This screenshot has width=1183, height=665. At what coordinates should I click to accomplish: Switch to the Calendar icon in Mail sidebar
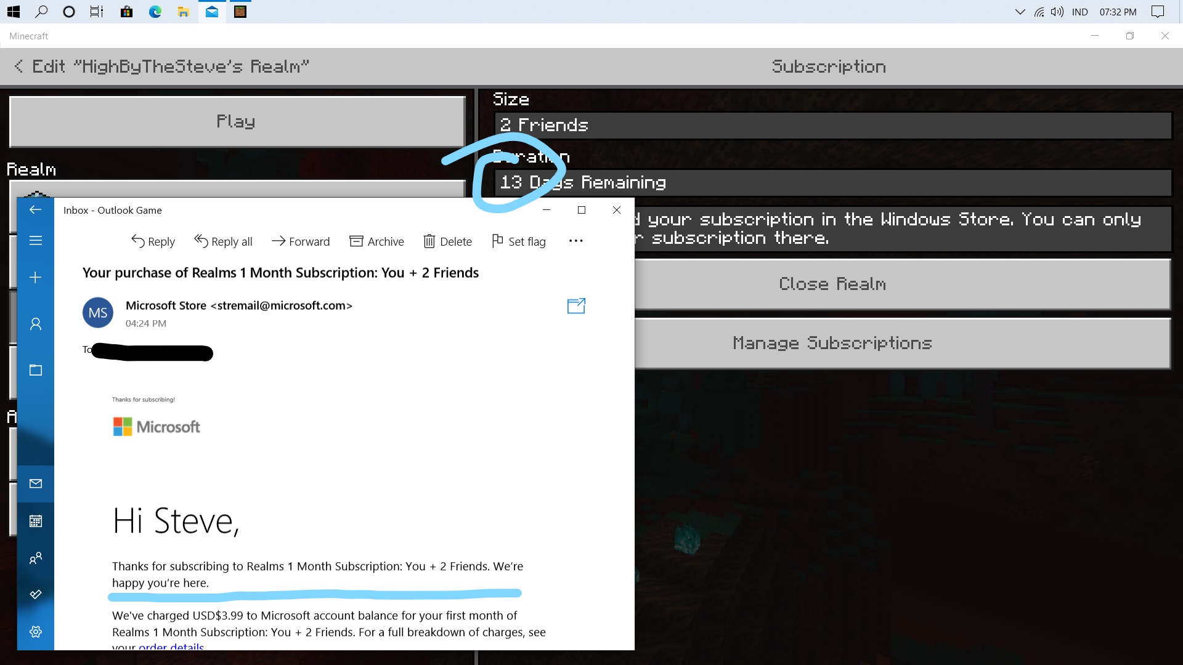[x=36, y=522]
